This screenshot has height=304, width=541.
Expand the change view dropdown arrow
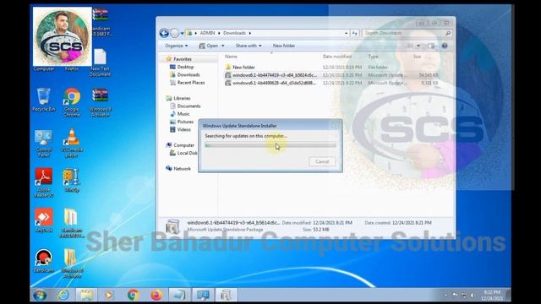coord(418,46)
